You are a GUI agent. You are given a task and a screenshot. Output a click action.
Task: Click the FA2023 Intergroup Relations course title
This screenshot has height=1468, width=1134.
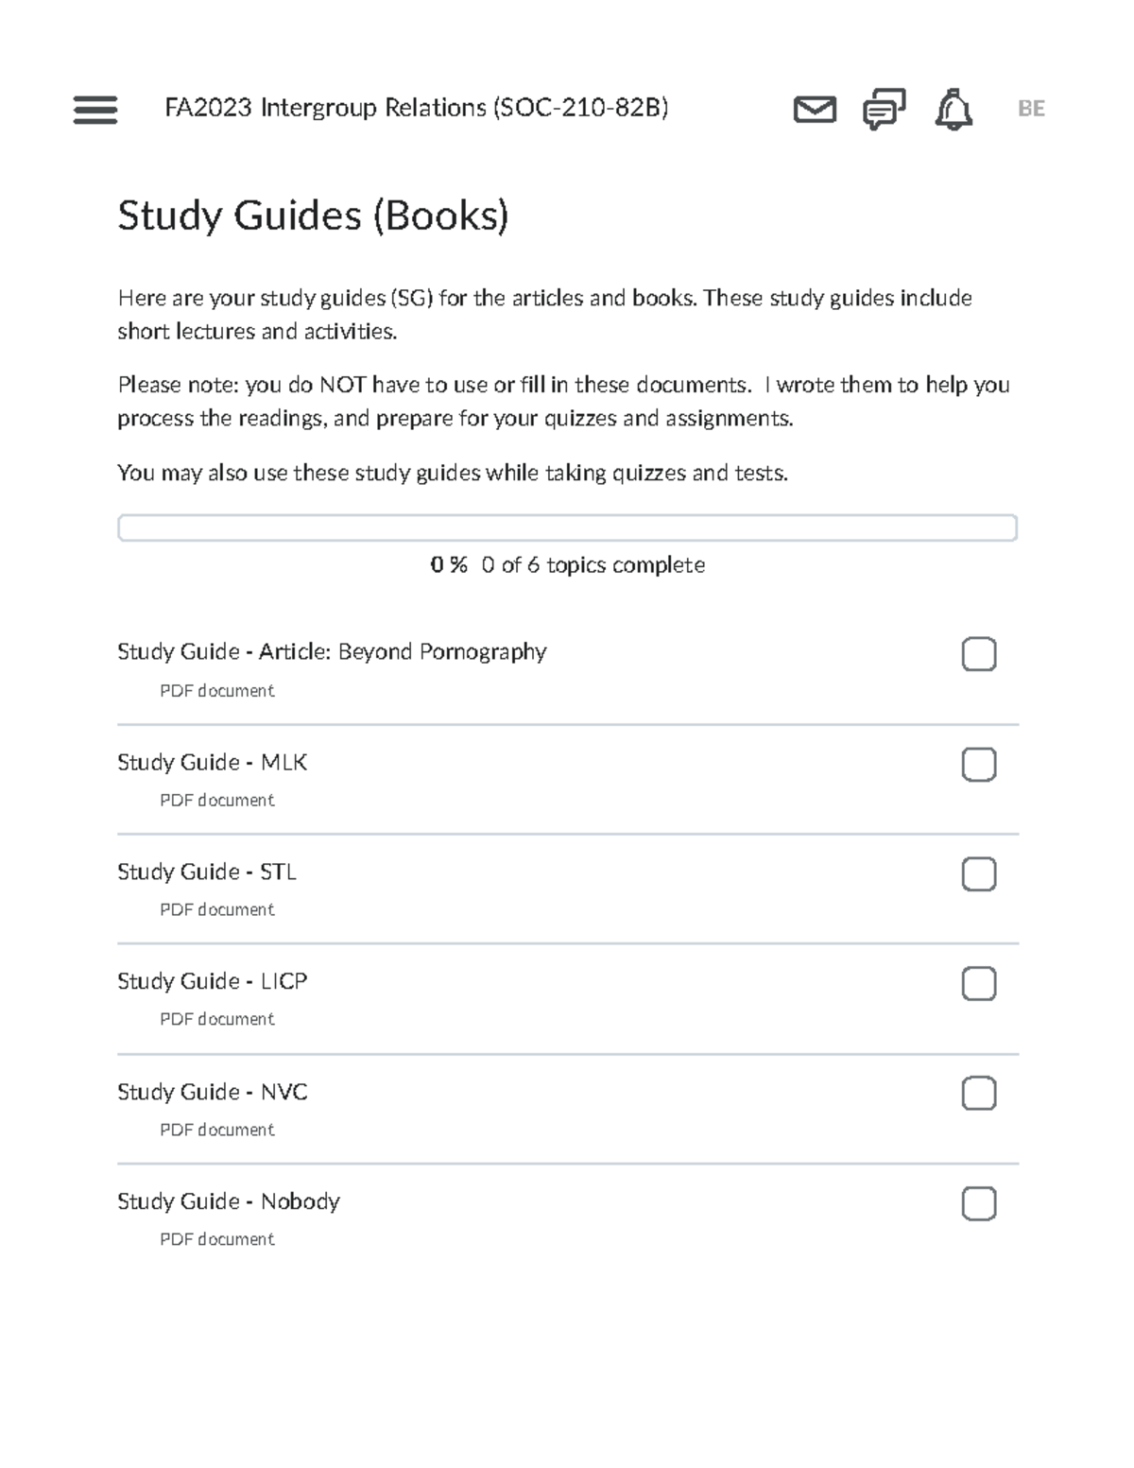click(x=416, y=109)
